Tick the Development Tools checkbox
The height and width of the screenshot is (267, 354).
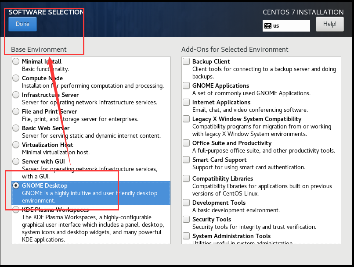click(186, 203)
